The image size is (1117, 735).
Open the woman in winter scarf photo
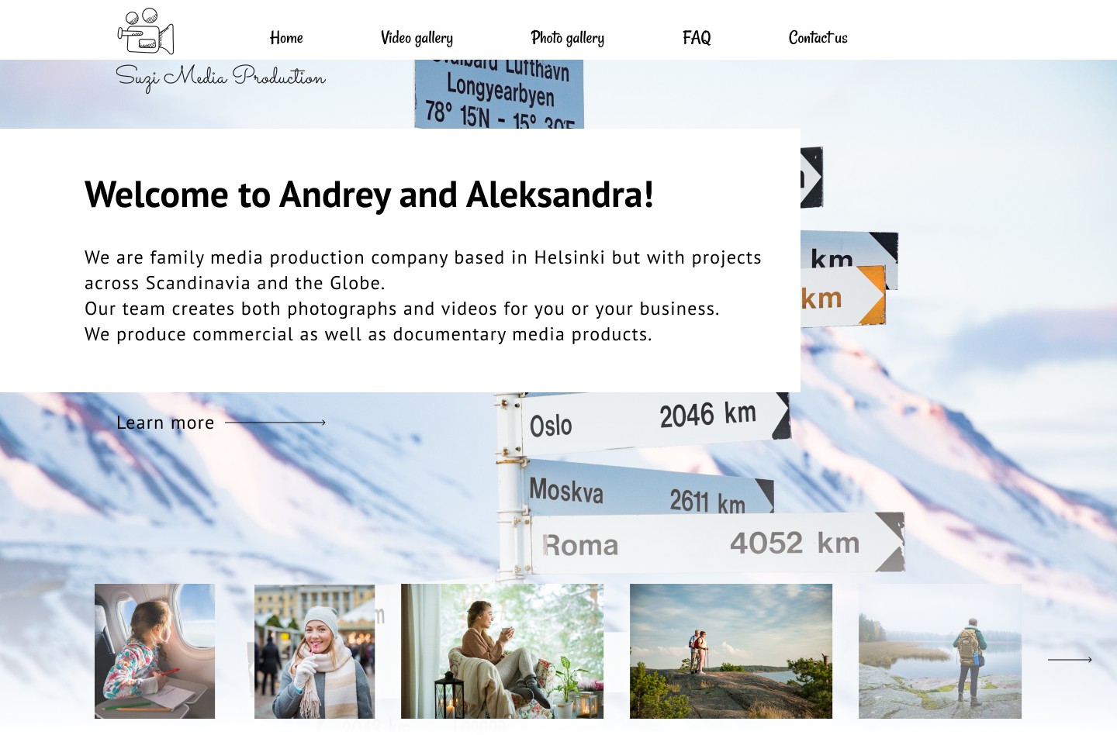[314, 651]
